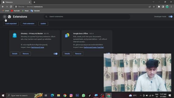Click the Chrome logo beside Extensions title

point(10,17)
